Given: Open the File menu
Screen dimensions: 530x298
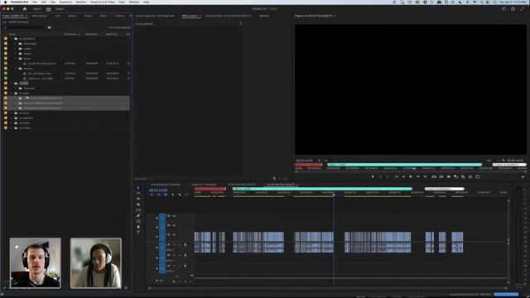Looking at the screenshot, I should 35,2.
